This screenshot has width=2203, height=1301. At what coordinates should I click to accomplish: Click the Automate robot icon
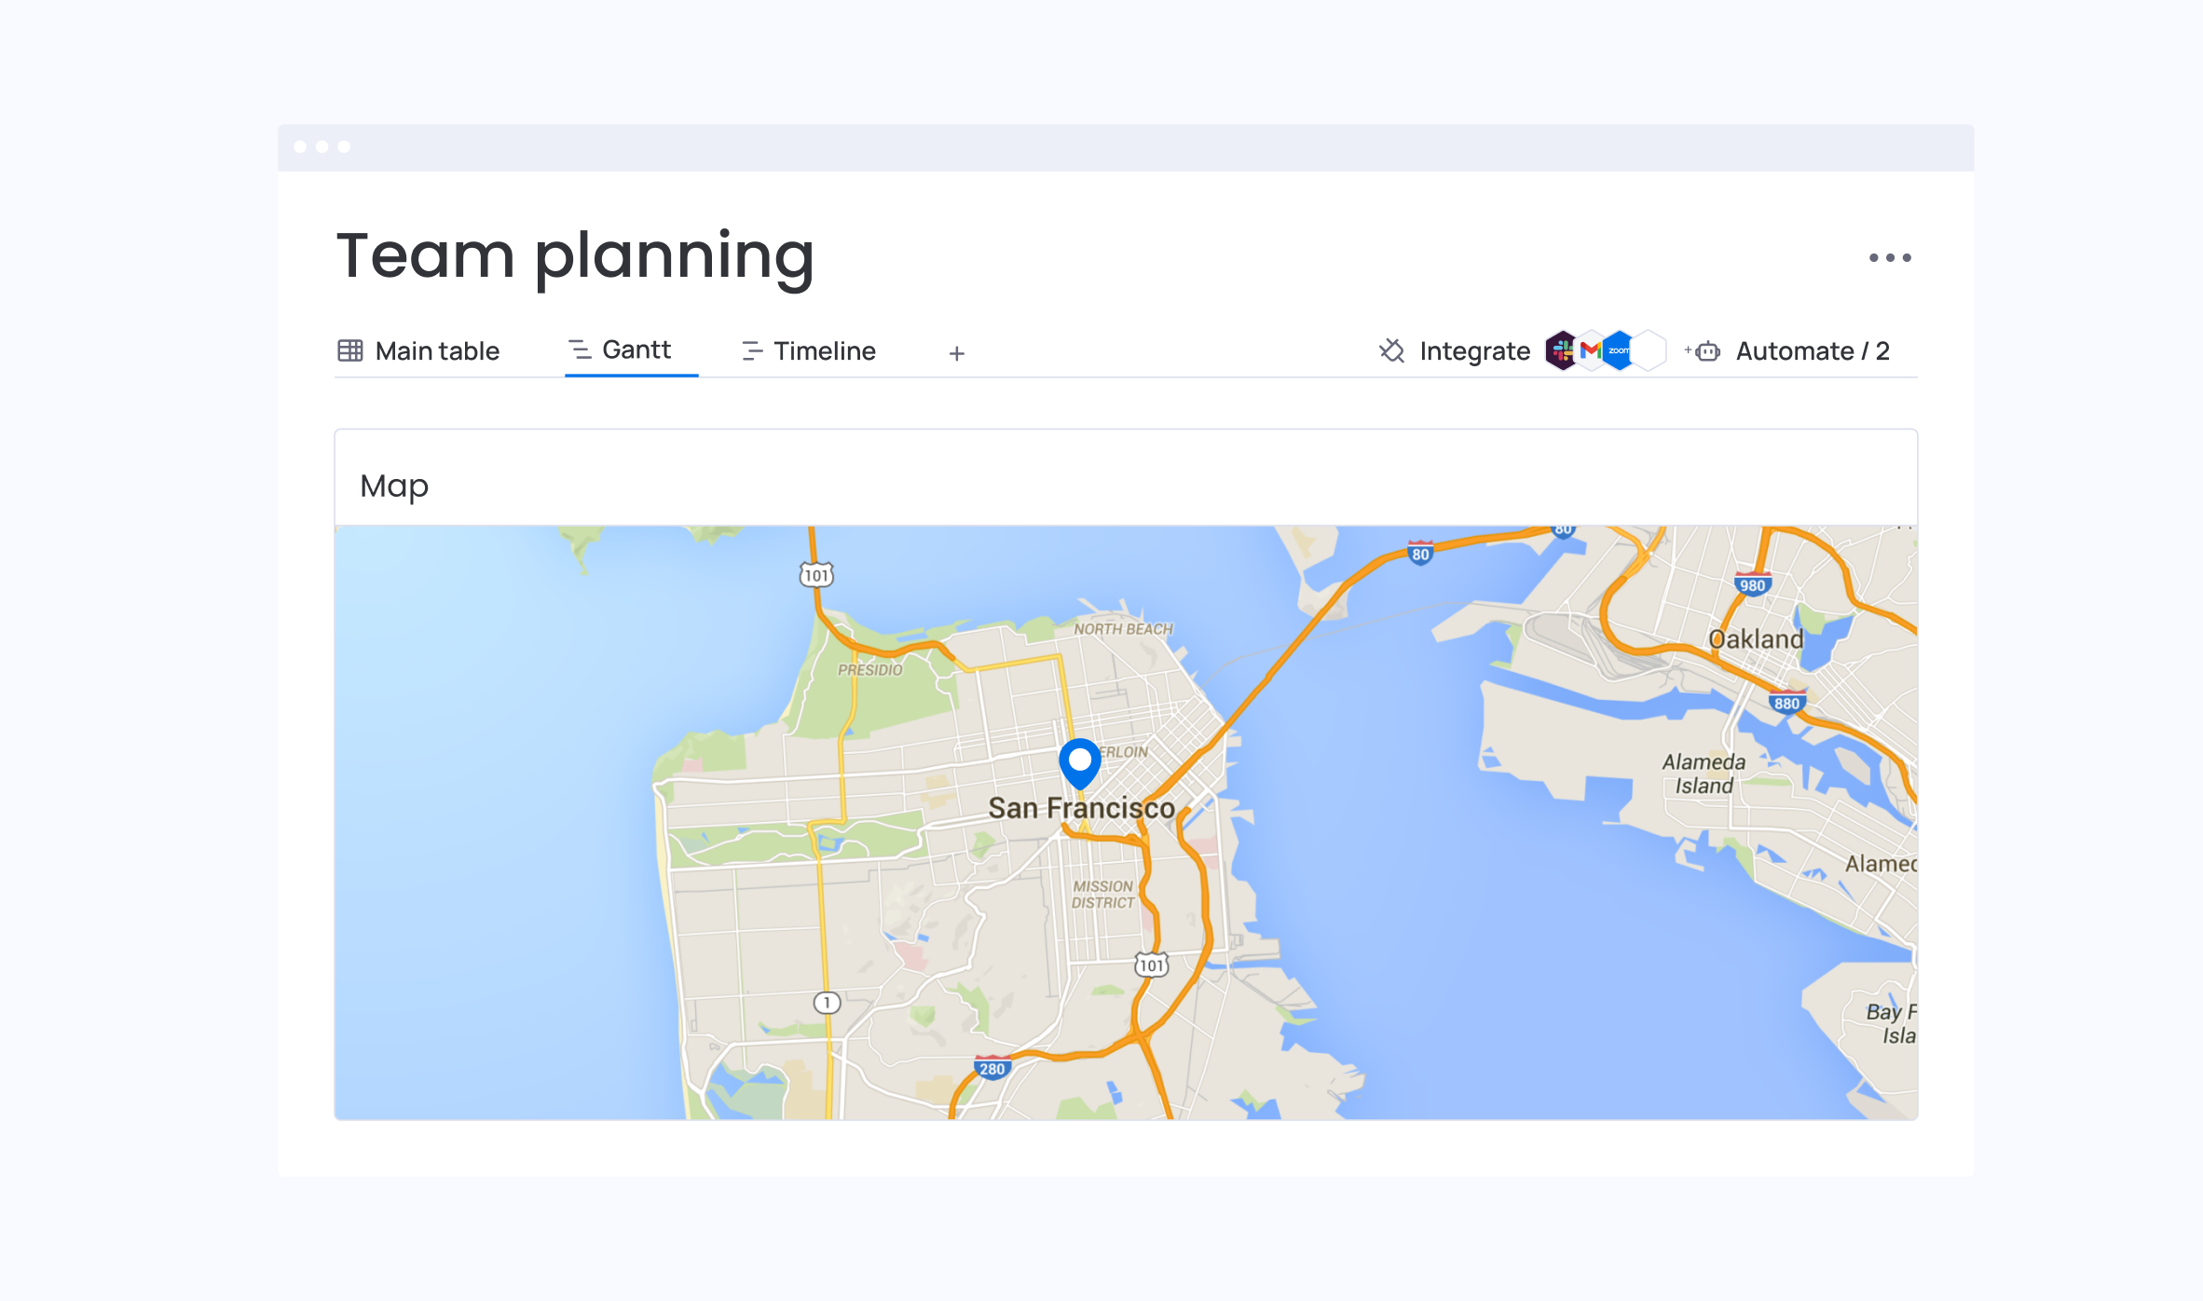(x=1706, y=351)
